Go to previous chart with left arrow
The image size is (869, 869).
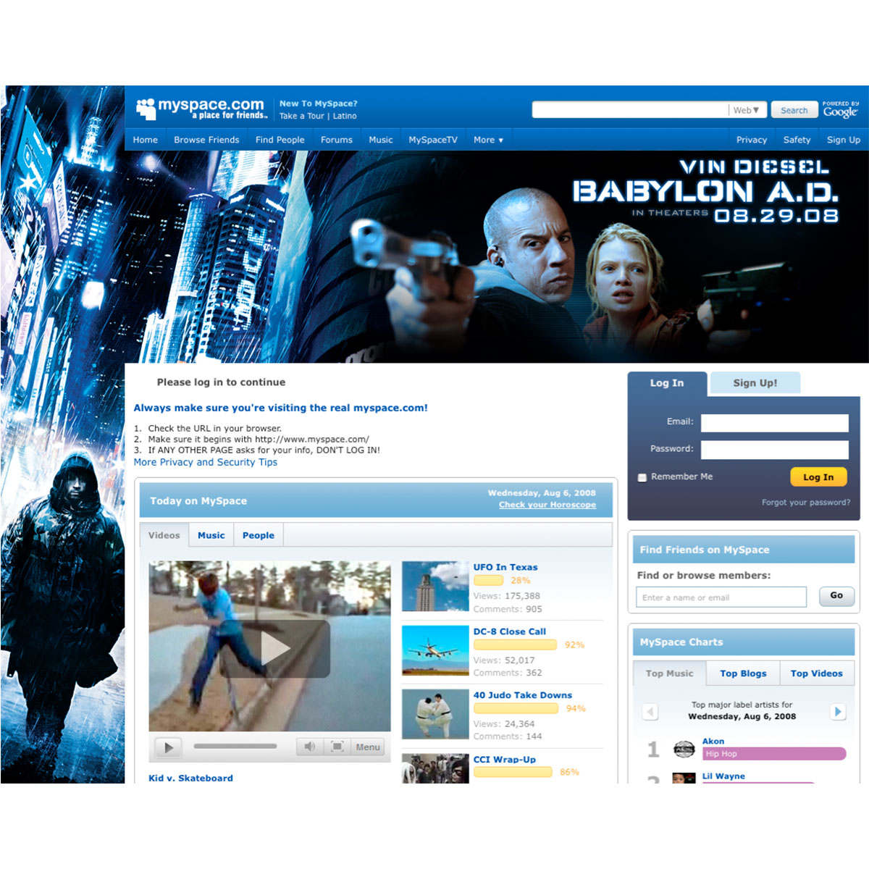tap(650, 711)
